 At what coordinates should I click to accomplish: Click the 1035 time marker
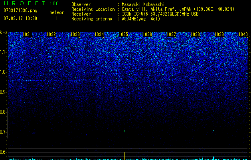click(x=123, y=34)
